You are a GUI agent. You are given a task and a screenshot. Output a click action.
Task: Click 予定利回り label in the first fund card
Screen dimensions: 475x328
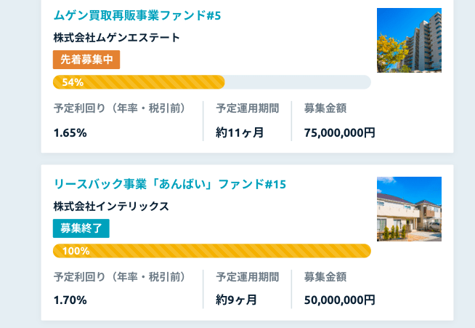coord(121,108)
